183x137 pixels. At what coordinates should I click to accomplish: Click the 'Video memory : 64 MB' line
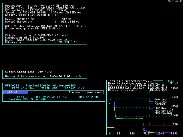pyautogui.click(x=33, y=29)
